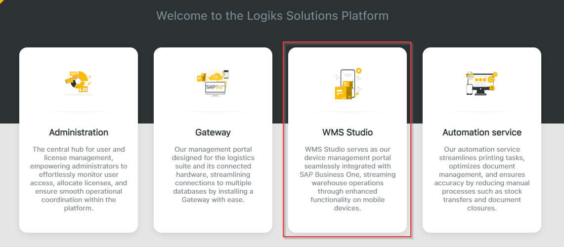Click the WMS Studio boxes and phone icon

[x=347, y=83]
